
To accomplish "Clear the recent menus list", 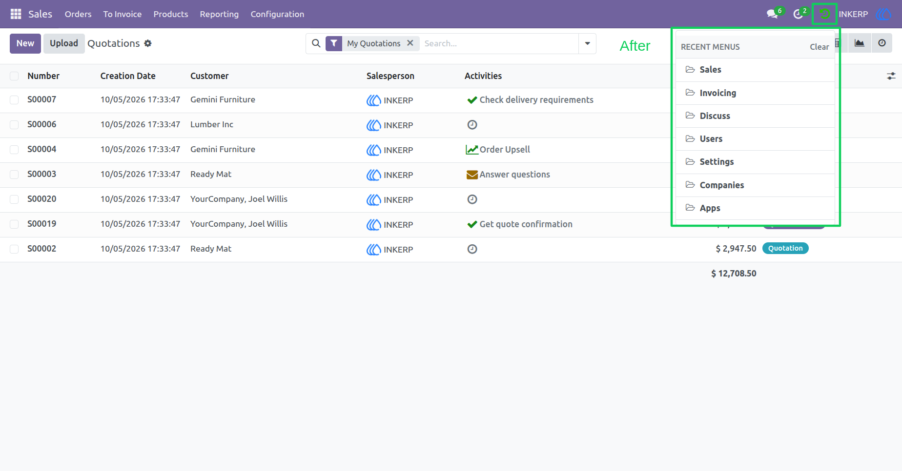I will click(x=819, y=47).
